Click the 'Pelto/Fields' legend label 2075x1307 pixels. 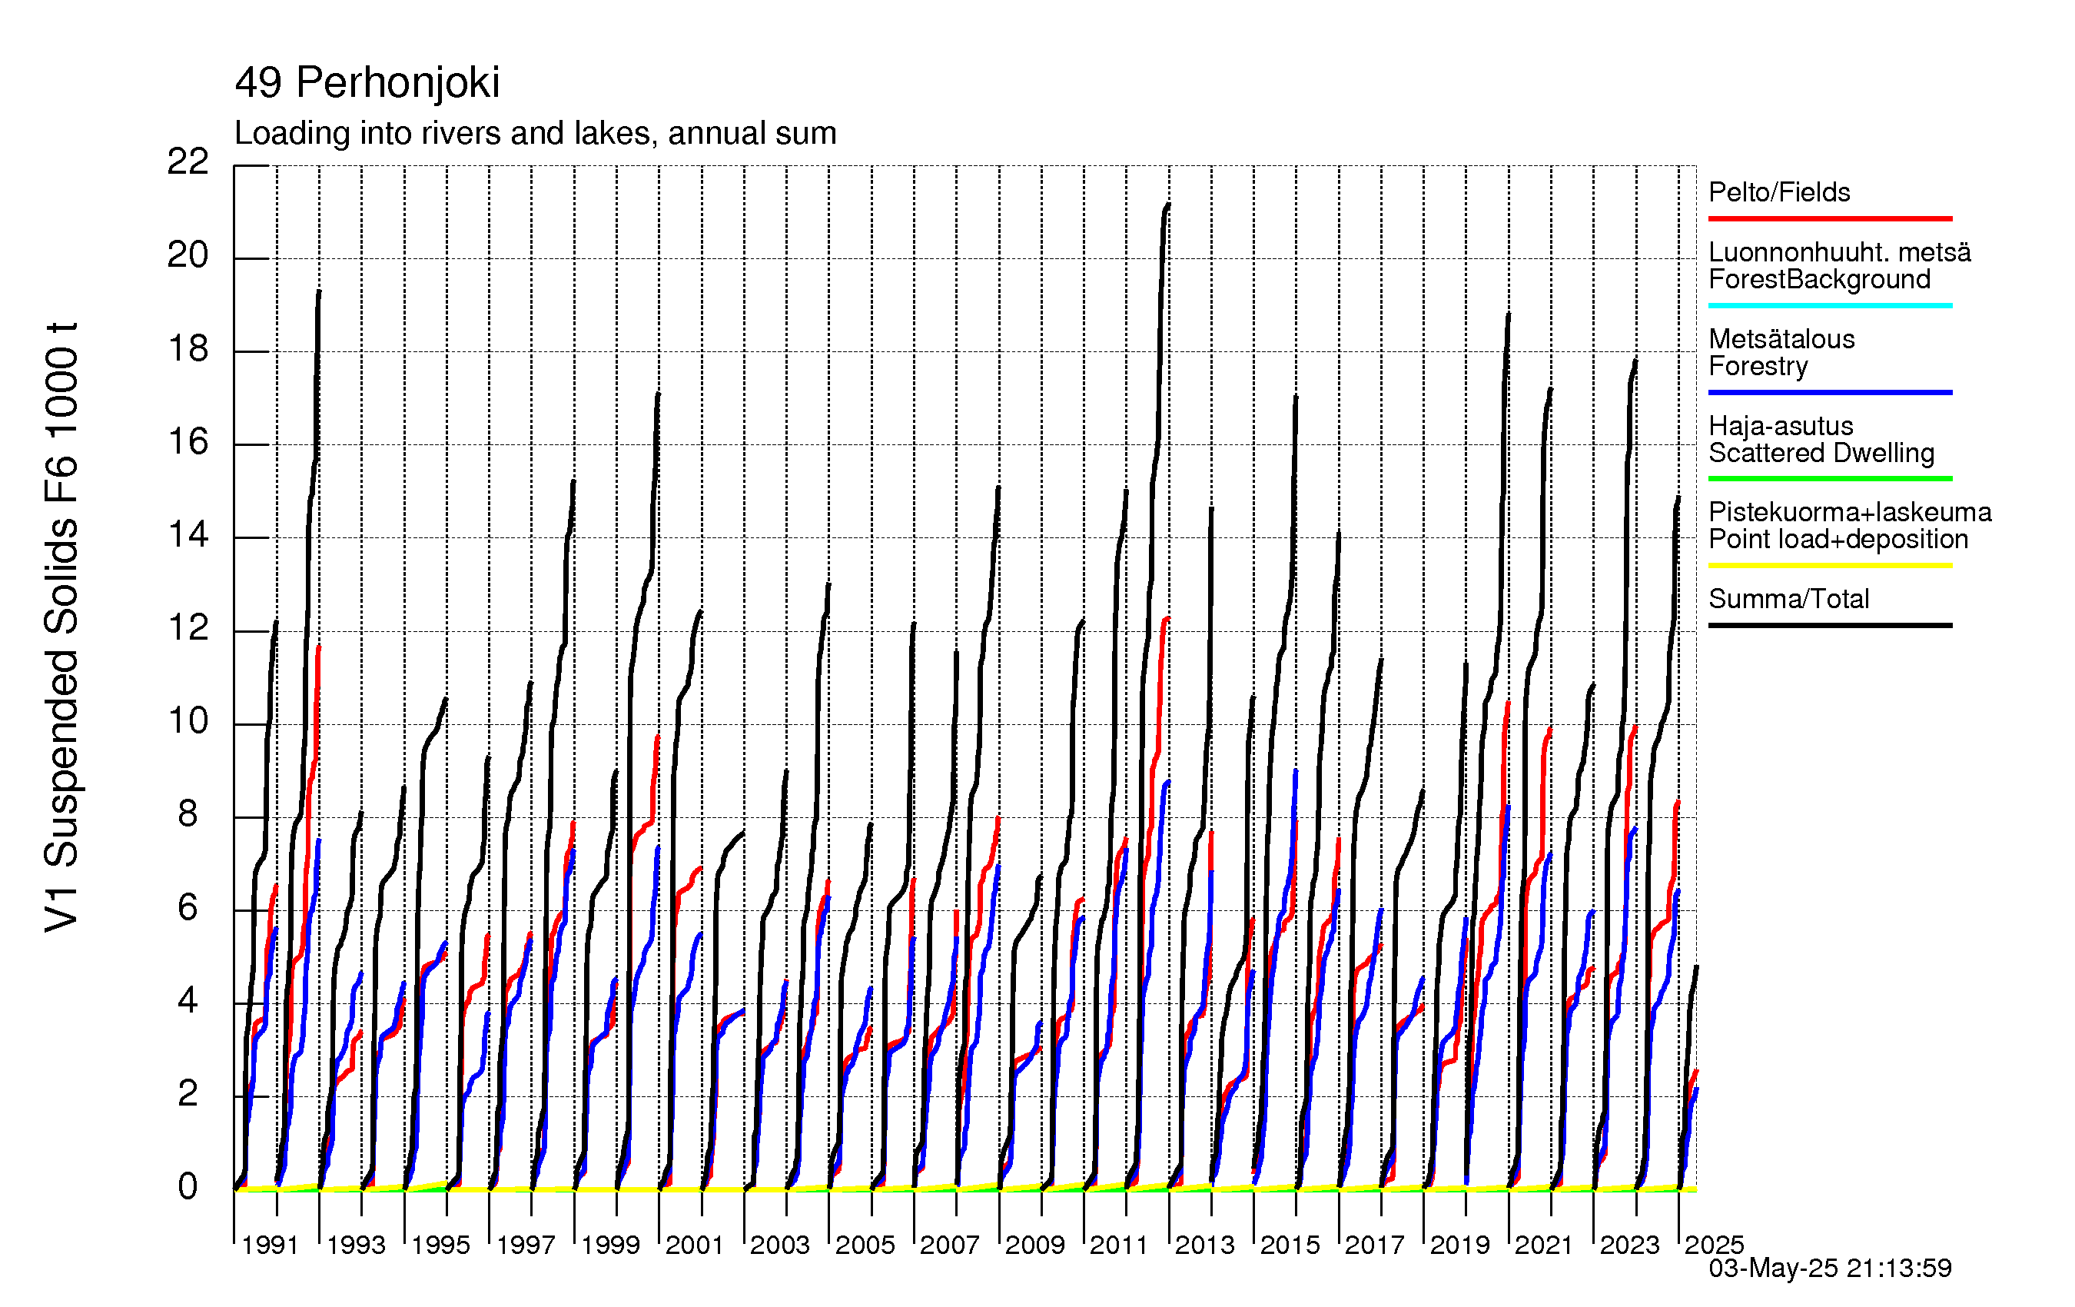click(x=1778, y=192)
